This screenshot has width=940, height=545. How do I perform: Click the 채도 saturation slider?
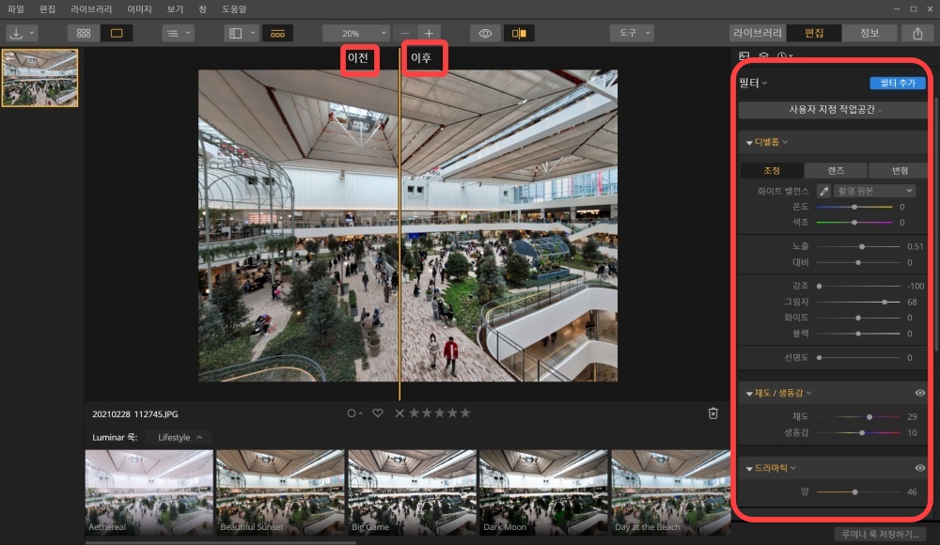(858, 416)
